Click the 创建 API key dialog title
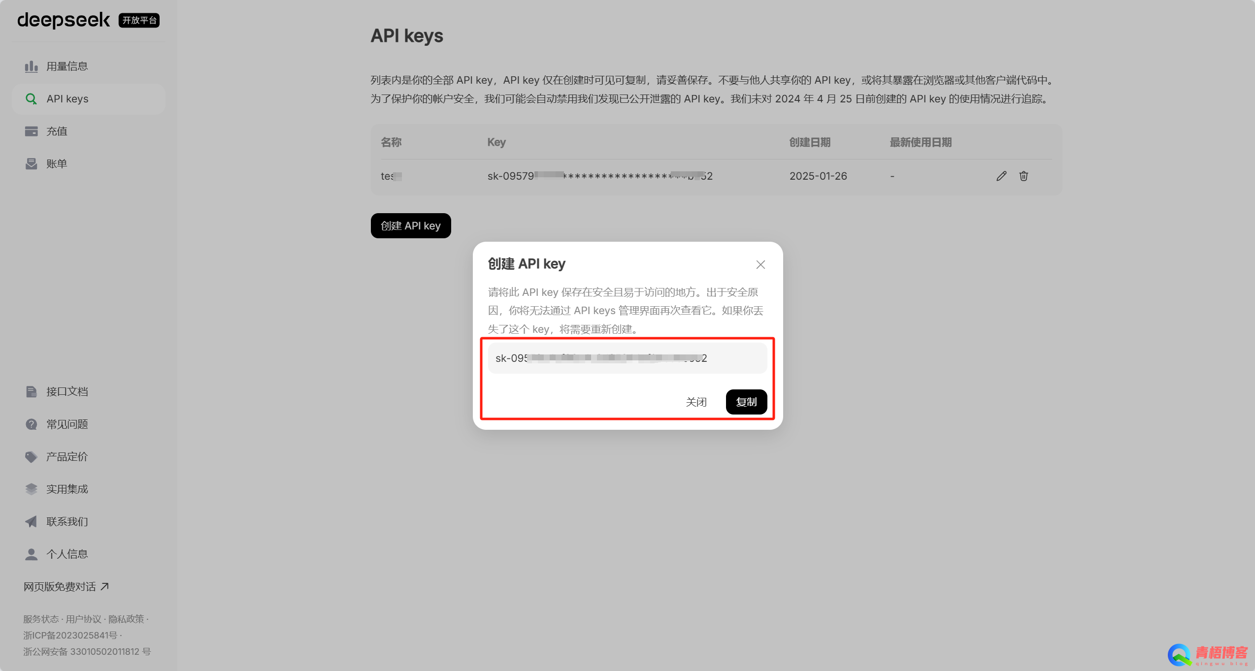1255x671 pixels. pyautogui.click(x=527, y=264)
